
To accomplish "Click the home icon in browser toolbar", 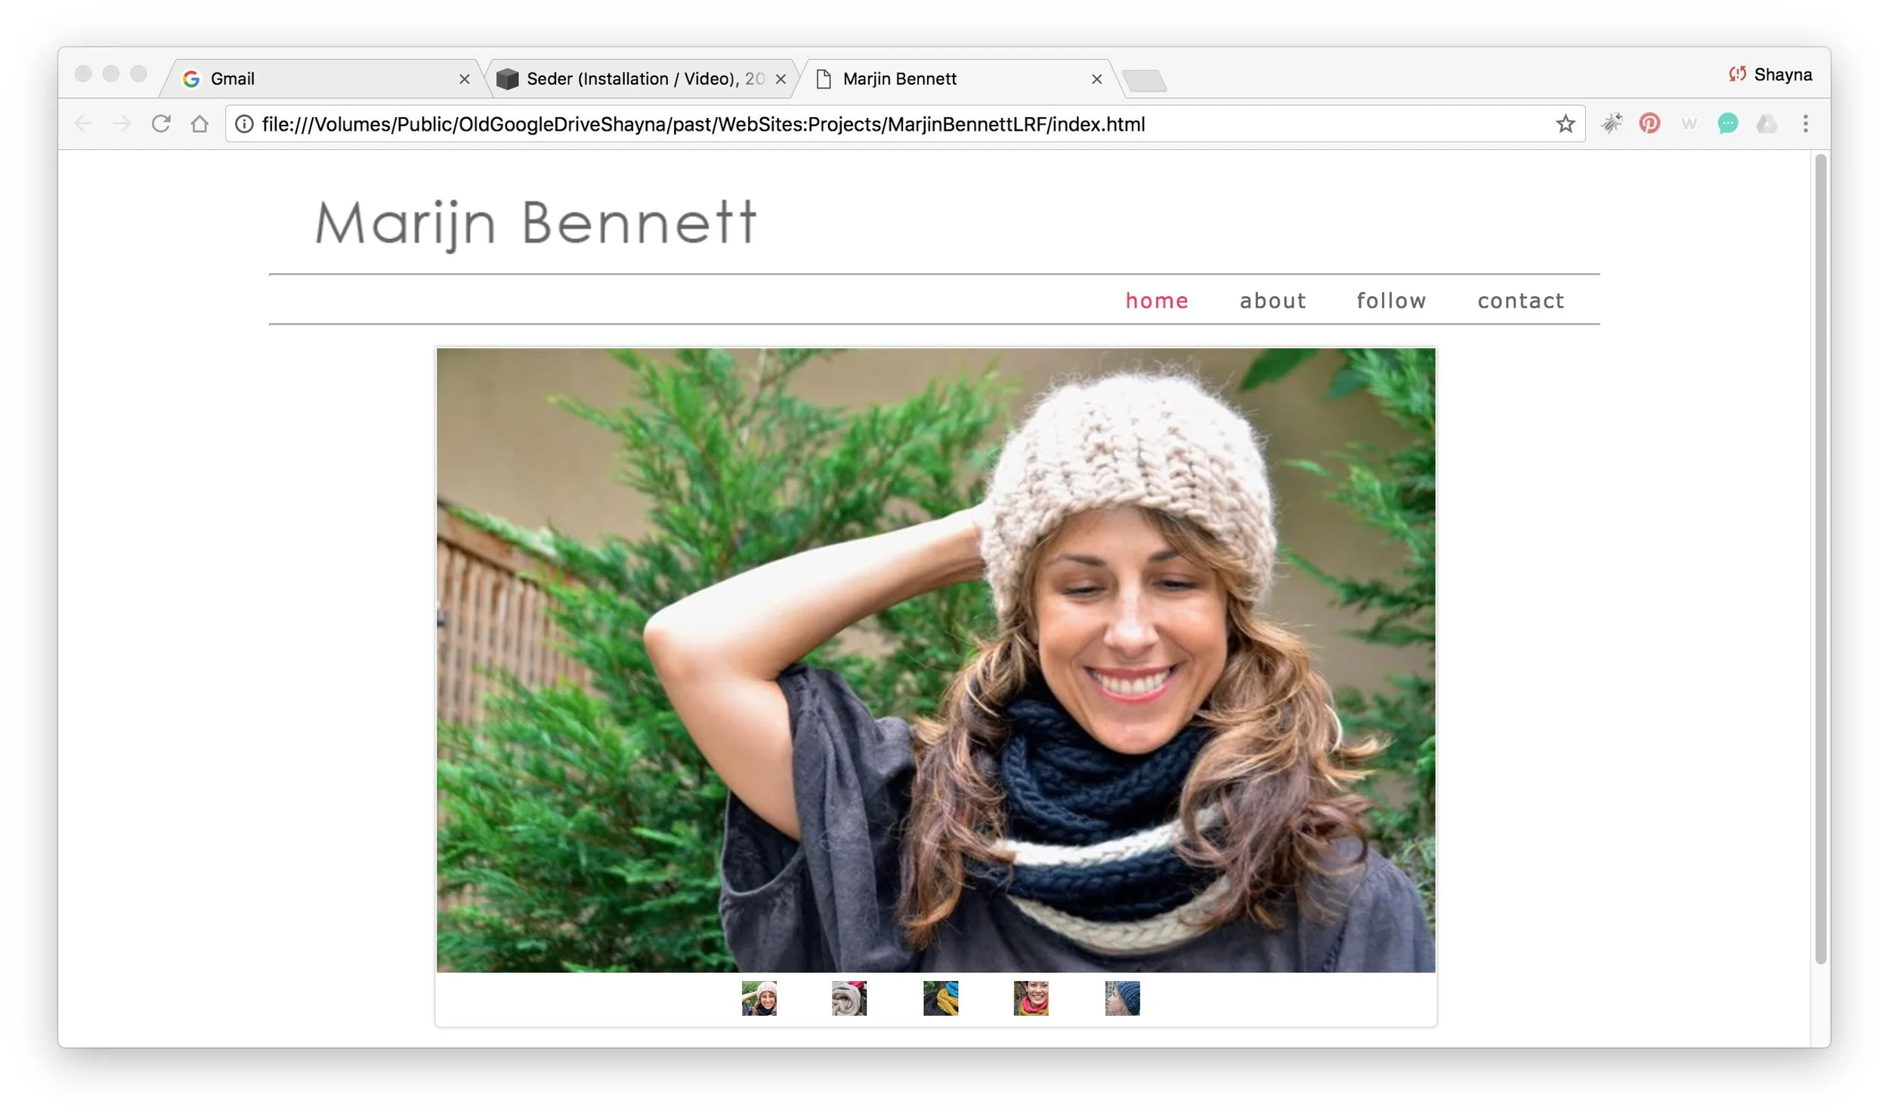I will click(199, 123).
